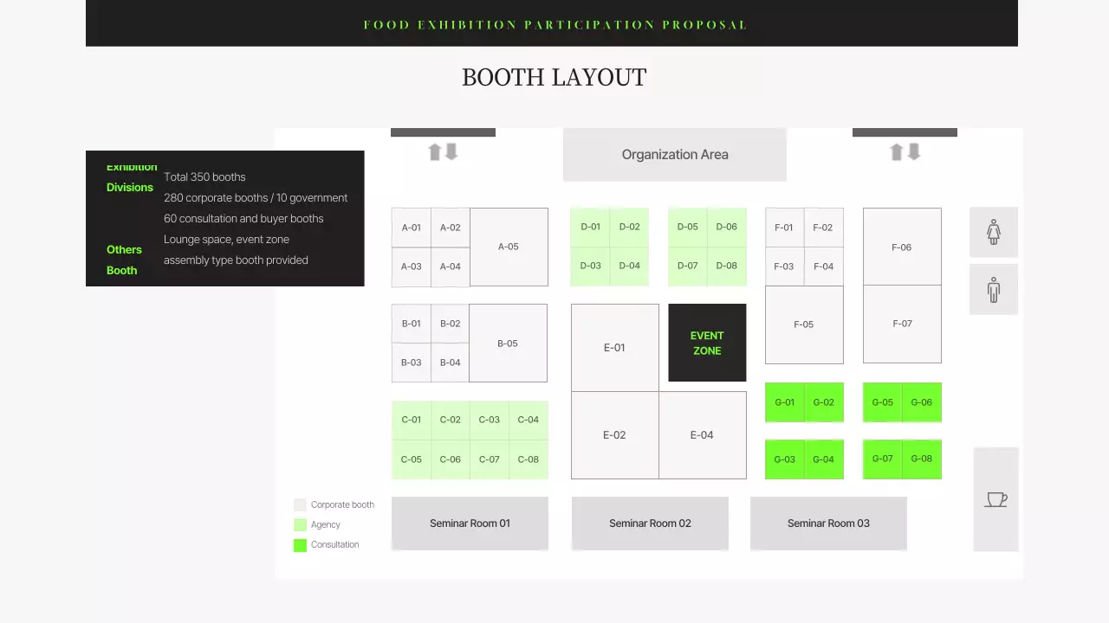This screenshot has height=623, width=1109.
Task: Click the Consultation legend green swatch
Action: pos(300,545)
